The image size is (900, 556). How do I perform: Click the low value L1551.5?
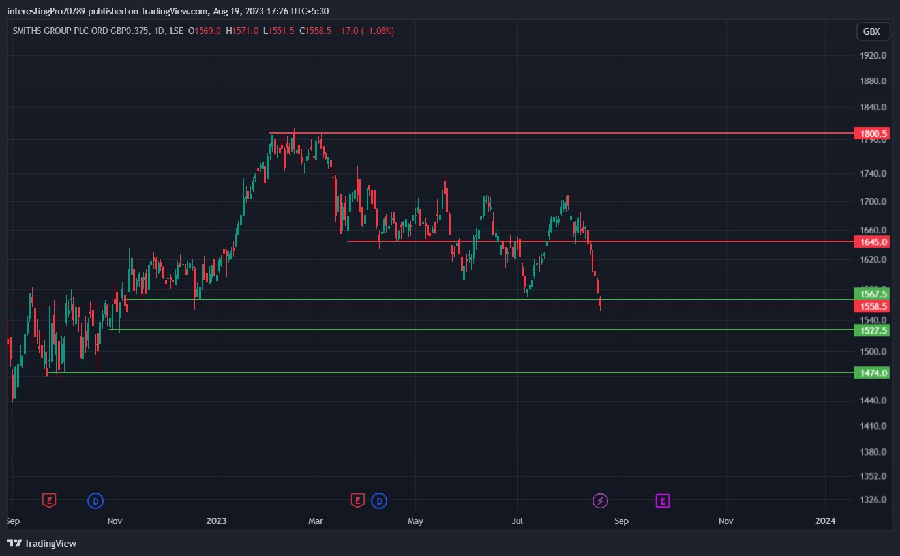pyautogui.click(x=279, y=31)
